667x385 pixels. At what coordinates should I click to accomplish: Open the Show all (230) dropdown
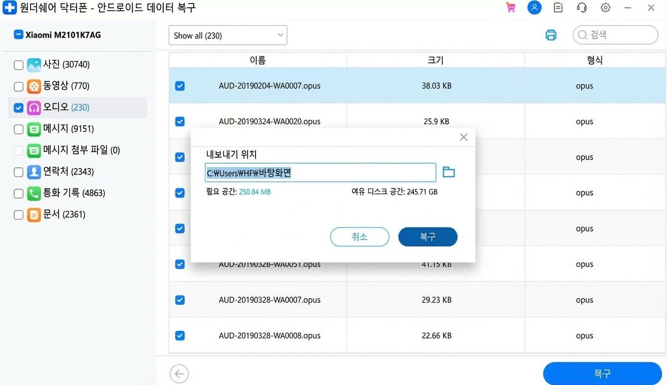(x=228, y=35)
